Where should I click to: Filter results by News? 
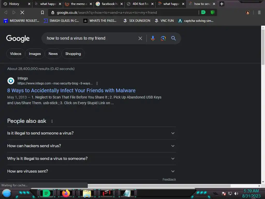pos(53,54)
